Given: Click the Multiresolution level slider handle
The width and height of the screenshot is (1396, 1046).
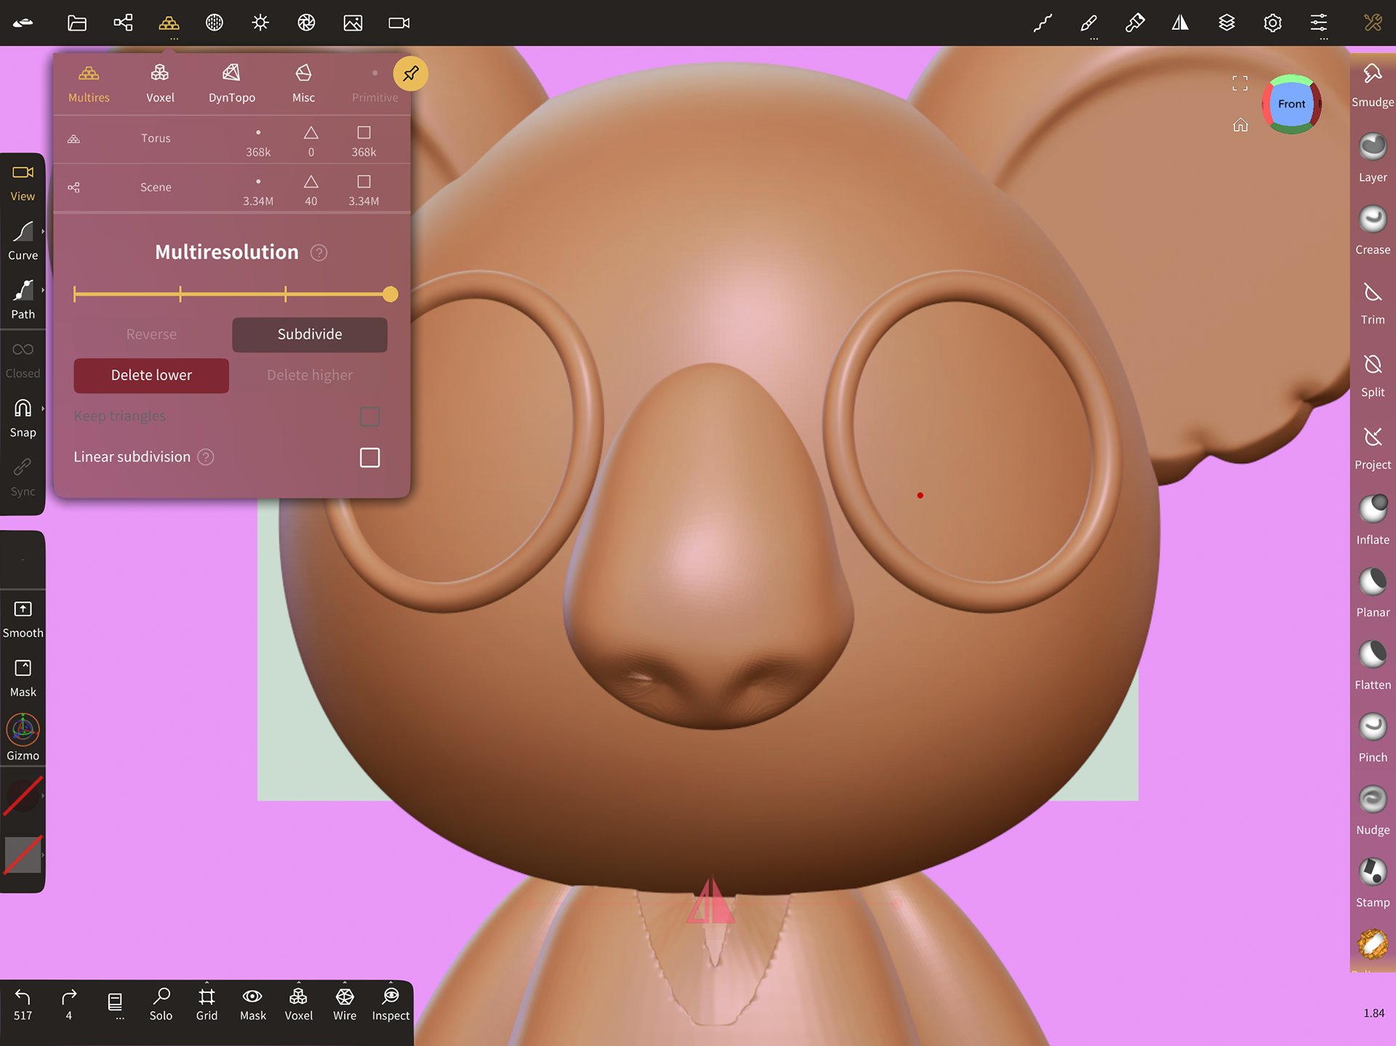Looking at the screenshot, I should tap(390, 294).
